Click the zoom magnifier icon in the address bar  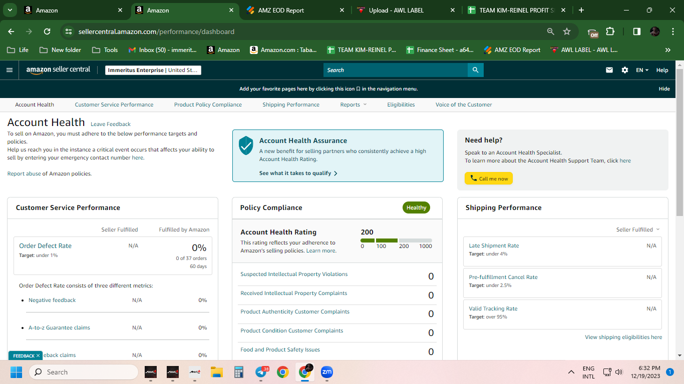[551, 31]
